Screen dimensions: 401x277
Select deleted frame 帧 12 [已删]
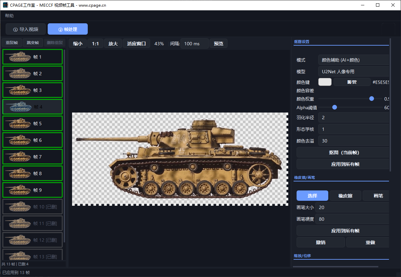[x=32, y=240]
